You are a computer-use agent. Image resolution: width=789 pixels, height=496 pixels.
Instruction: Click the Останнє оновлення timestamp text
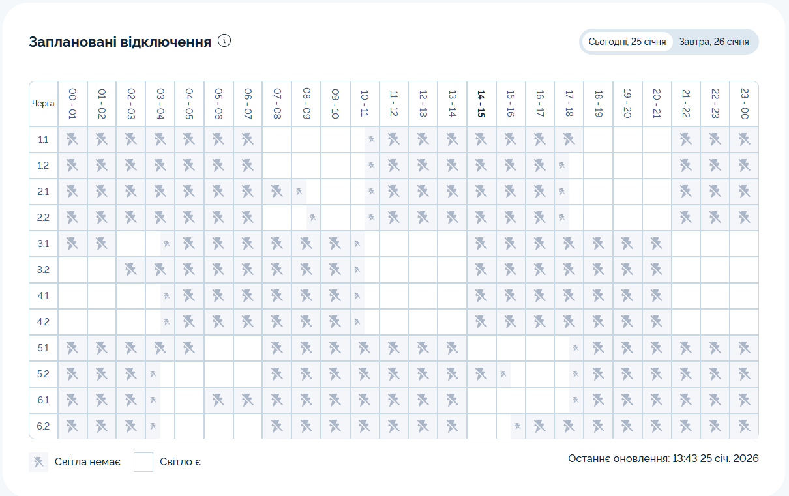pyautogui.click(x=663, y=459)
